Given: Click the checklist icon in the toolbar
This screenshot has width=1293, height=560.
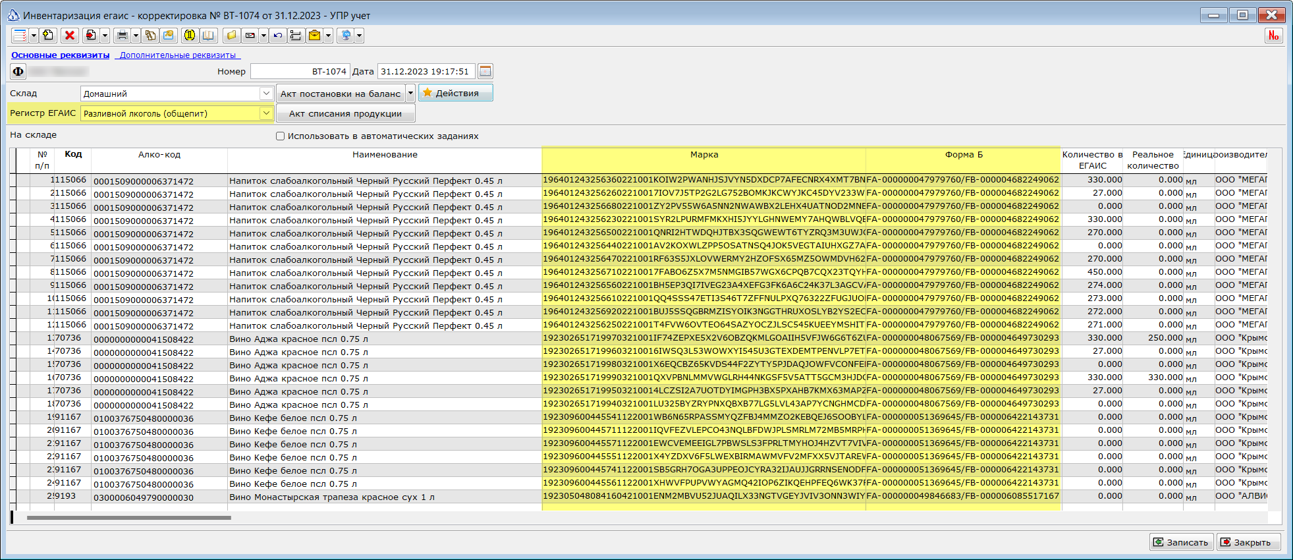Looking at the screenshot, I should (20, 36).
